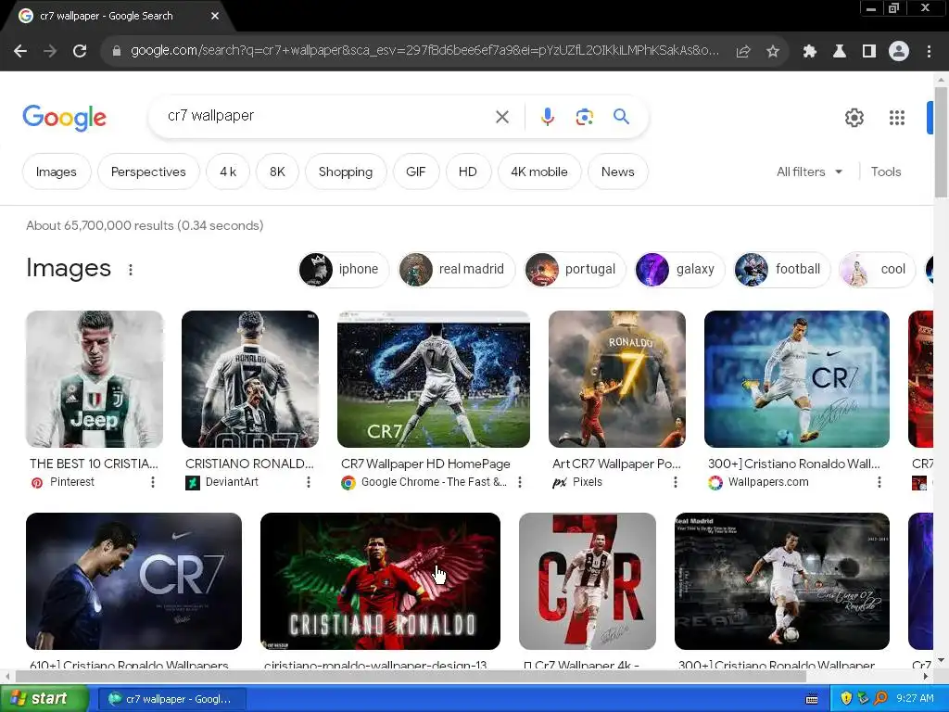Open CRISTIANO RONALD... DeviantArt link
Screen dimensions: 949x712
249,464
